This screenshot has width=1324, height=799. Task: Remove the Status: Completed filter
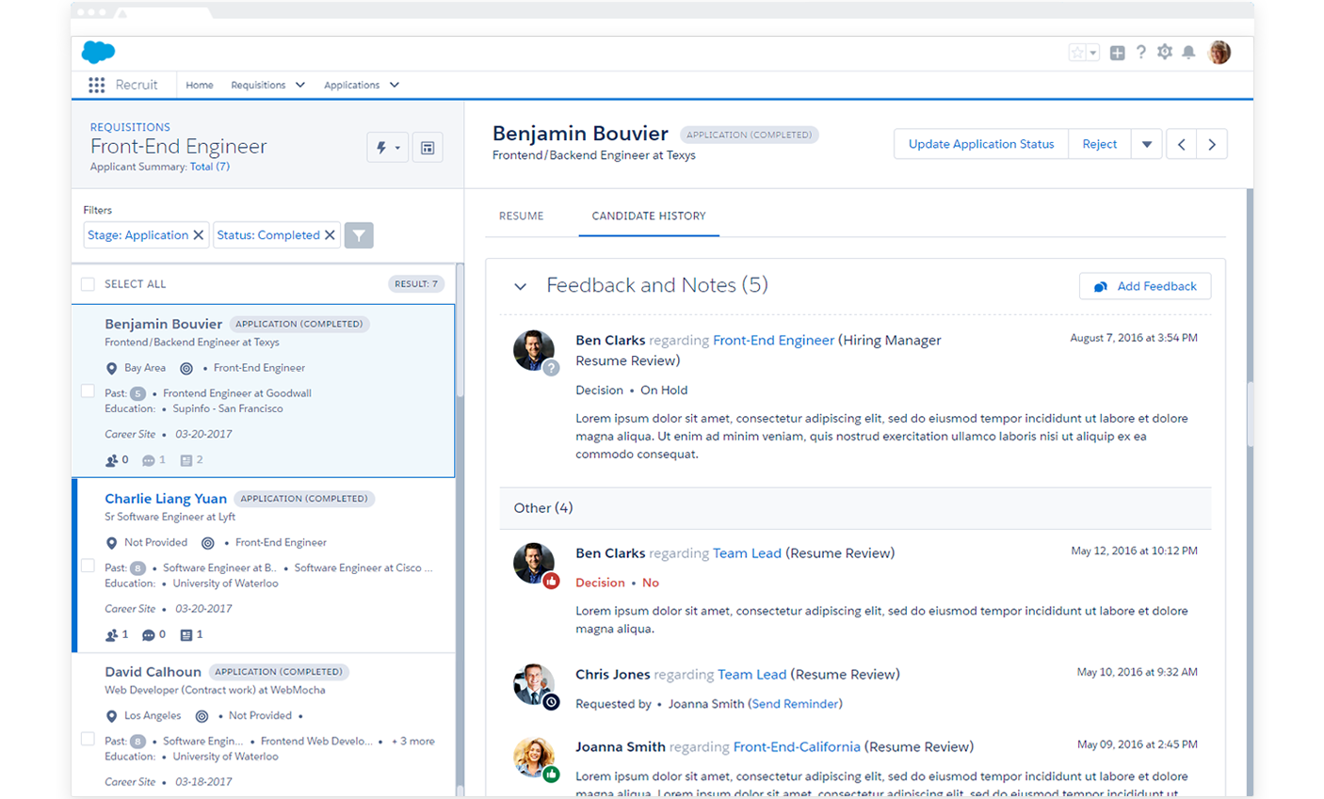tap(330, 235)
